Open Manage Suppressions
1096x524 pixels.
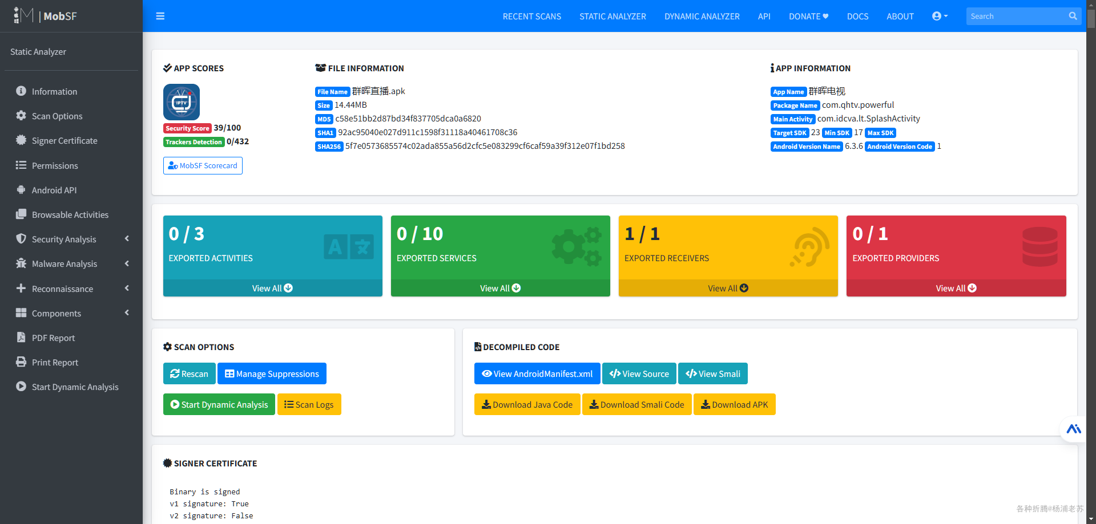coord(272,373)
